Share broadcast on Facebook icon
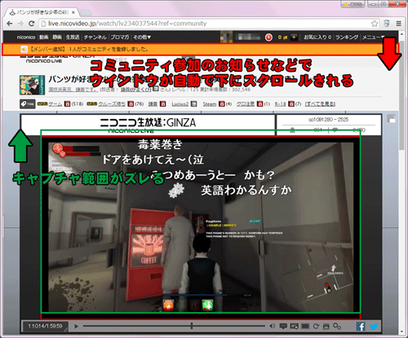The width and height of the screenshot is (408, 338). pos(361,326)
